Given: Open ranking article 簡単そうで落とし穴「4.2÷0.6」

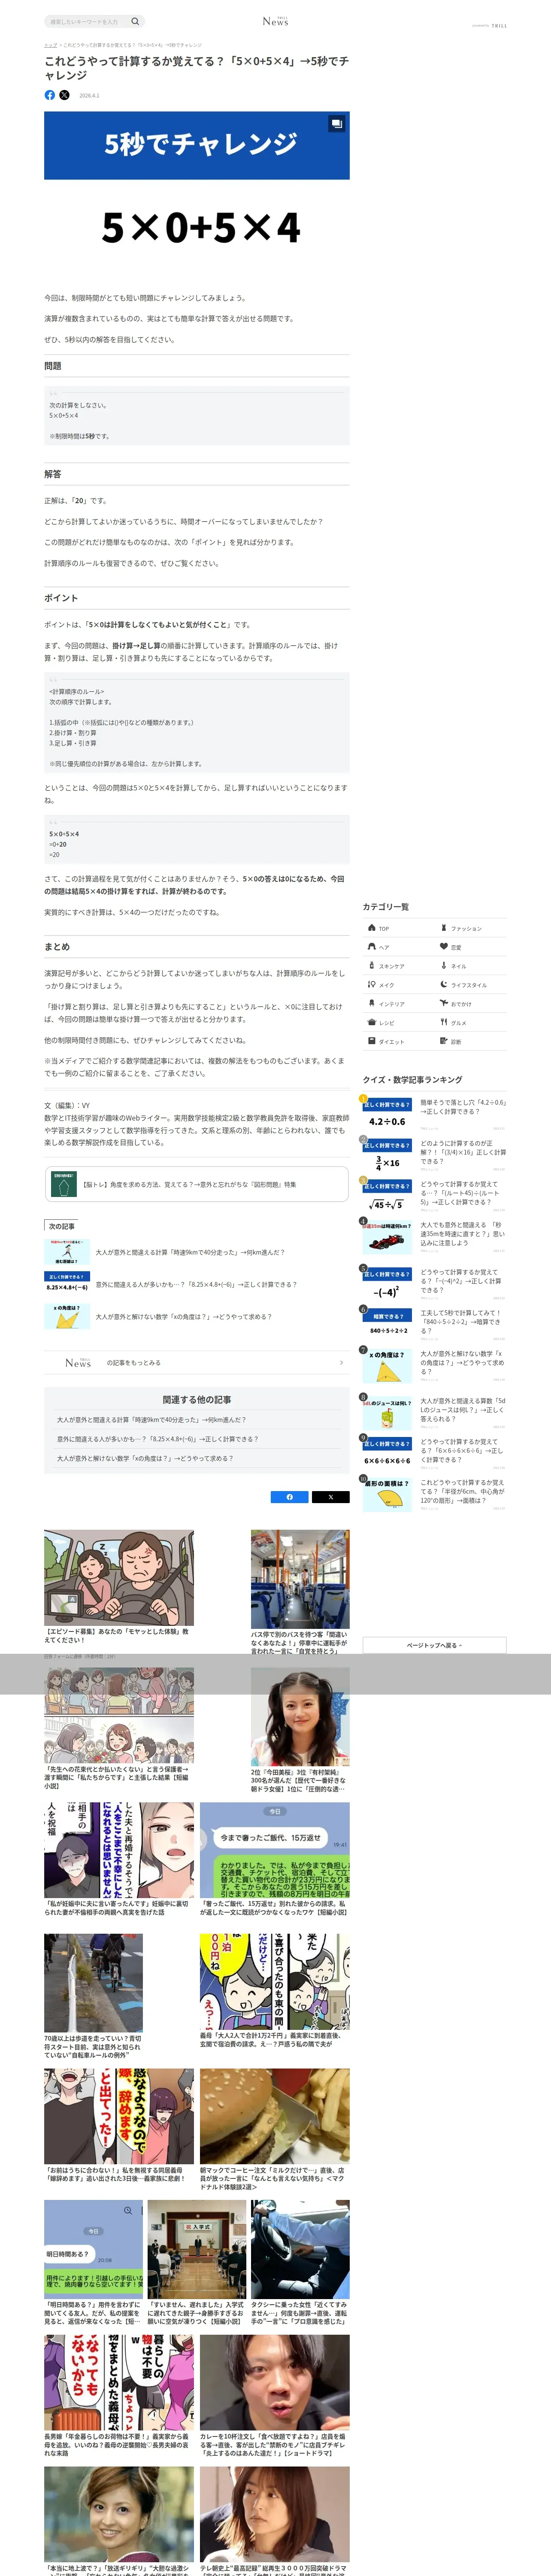Looking at the screenshot, I should [463, 1106].
